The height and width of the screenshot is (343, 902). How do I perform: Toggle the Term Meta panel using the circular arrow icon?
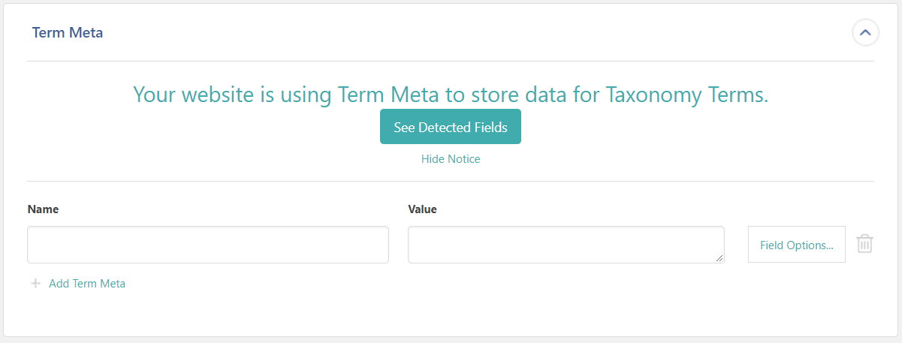coord(865,33)
